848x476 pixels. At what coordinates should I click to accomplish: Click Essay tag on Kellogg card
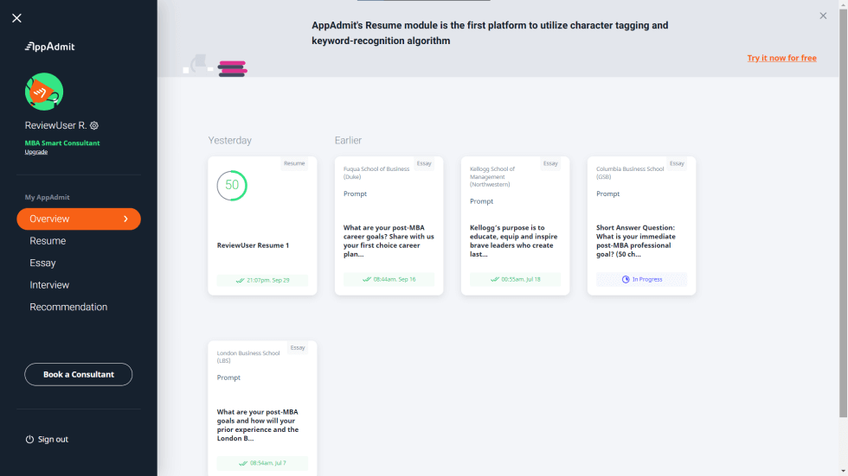click(x=550, y=163)
